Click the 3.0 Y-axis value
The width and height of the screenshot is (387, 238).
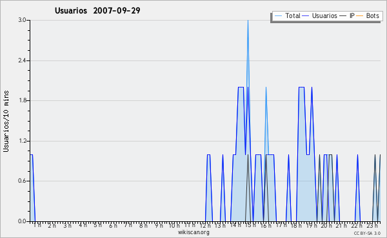point(23,20)
